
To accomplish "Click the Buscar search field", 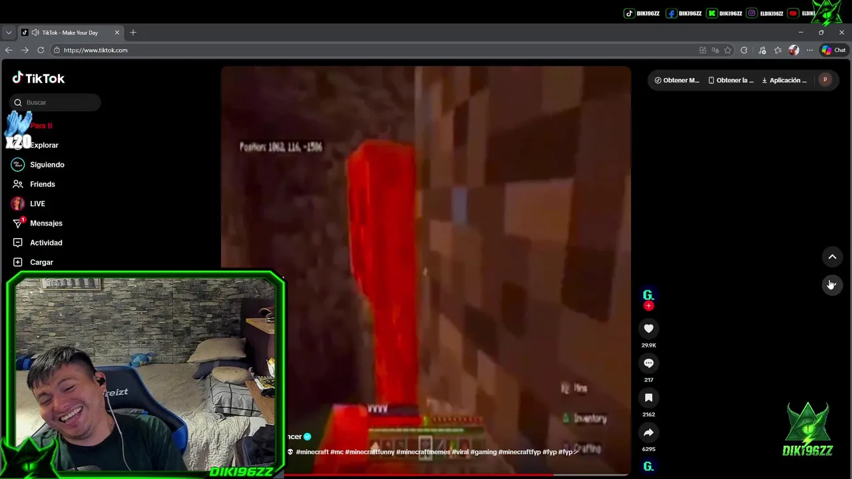I will 55,102.
